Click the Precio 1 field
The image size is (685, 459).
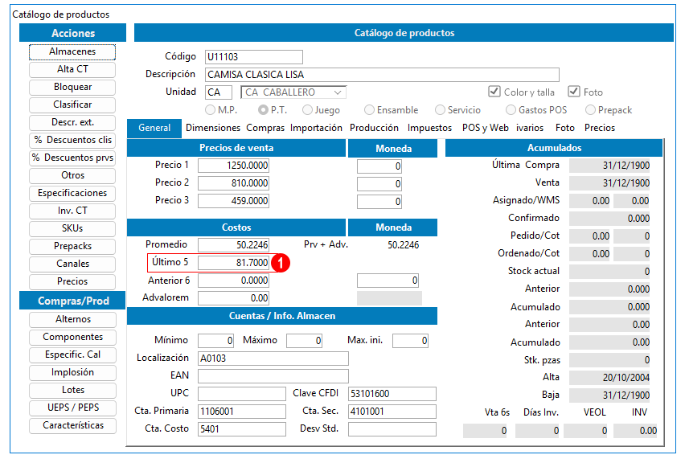pyautogui.click(x=233, y=166)
